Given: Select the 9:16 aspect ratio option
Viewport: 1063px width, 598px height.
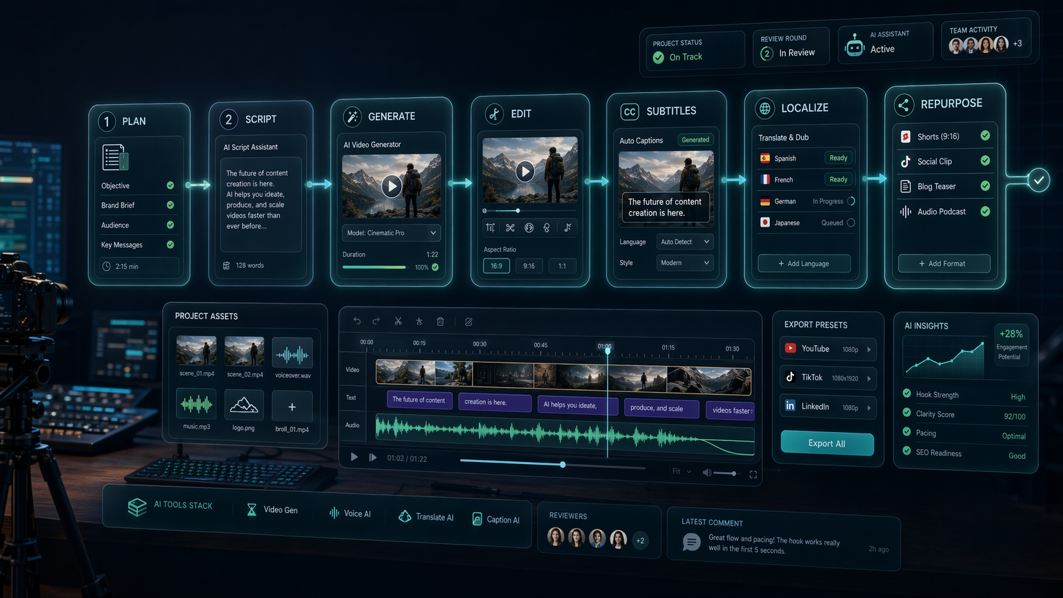Looking at the screenshot, I should point(529,266).
